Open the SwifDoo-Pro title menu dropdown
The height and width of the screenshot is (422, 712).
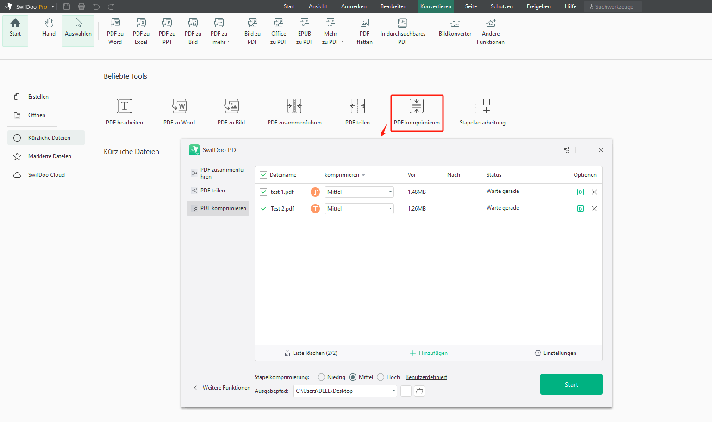(53, 7)
